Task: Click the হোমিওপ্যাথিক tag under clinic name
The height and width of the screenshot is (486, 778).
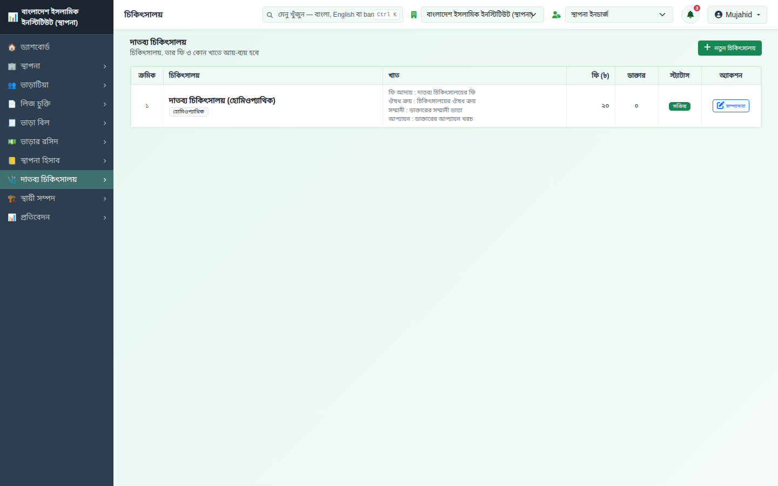Action: tap(189, 112)
